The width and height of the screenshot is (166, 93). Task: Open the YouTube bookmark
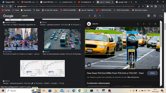coord(6,10)
